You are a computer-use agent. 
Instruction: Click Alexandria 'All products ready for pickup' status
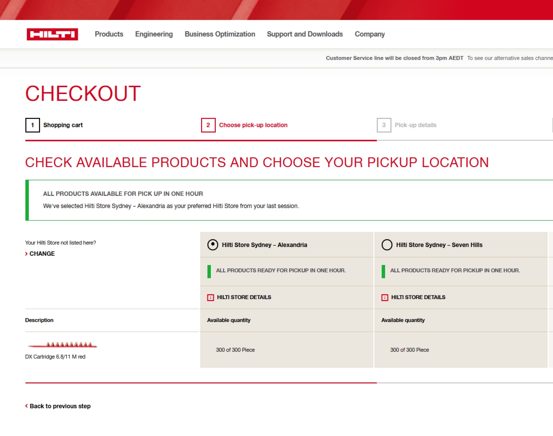pos(281,270)
